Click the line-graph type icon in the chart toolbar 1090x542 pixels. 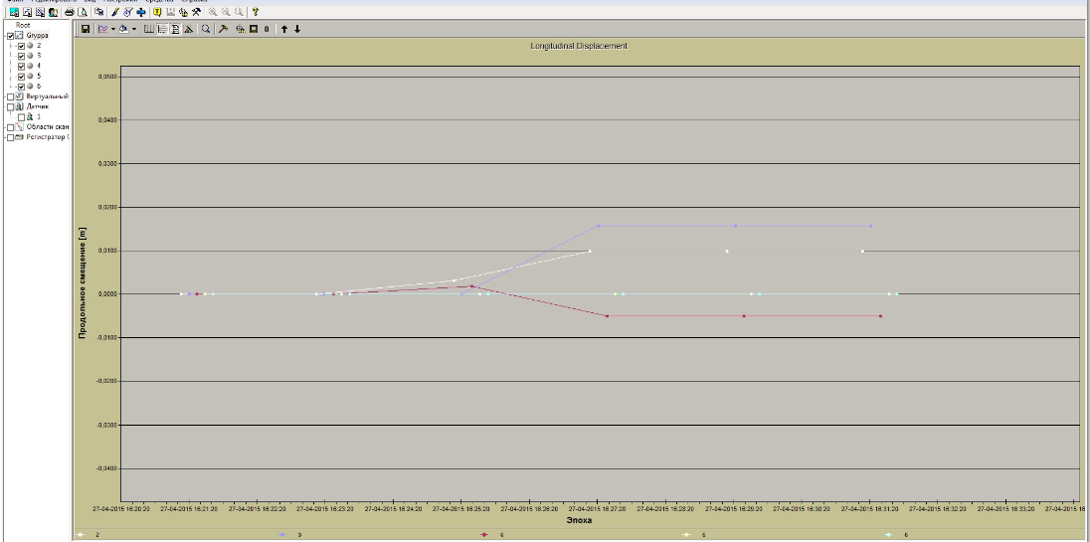[x=102, y=29]
